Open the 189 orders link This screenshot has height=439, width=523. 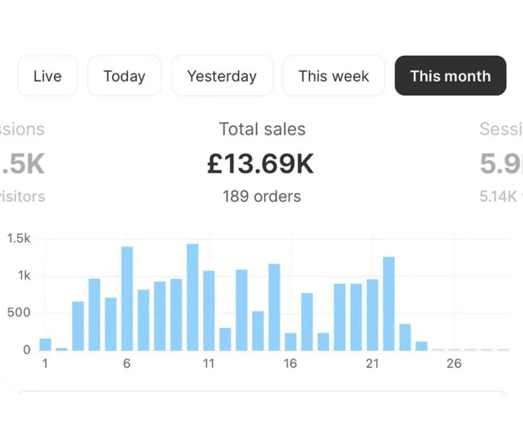(261, 196)
